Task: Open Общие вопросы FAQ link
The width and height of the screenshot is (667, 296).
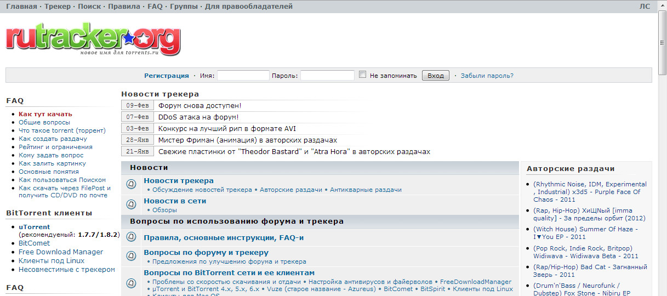Action: click(44, 122)
